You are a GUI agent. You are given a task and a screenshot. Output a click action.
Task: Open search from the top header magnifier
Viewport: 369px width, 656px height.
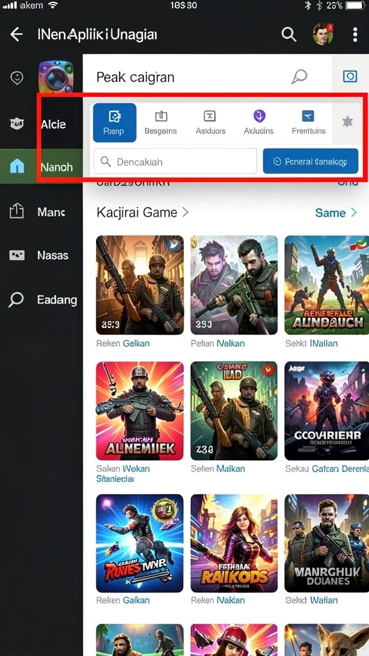[289, 35]
